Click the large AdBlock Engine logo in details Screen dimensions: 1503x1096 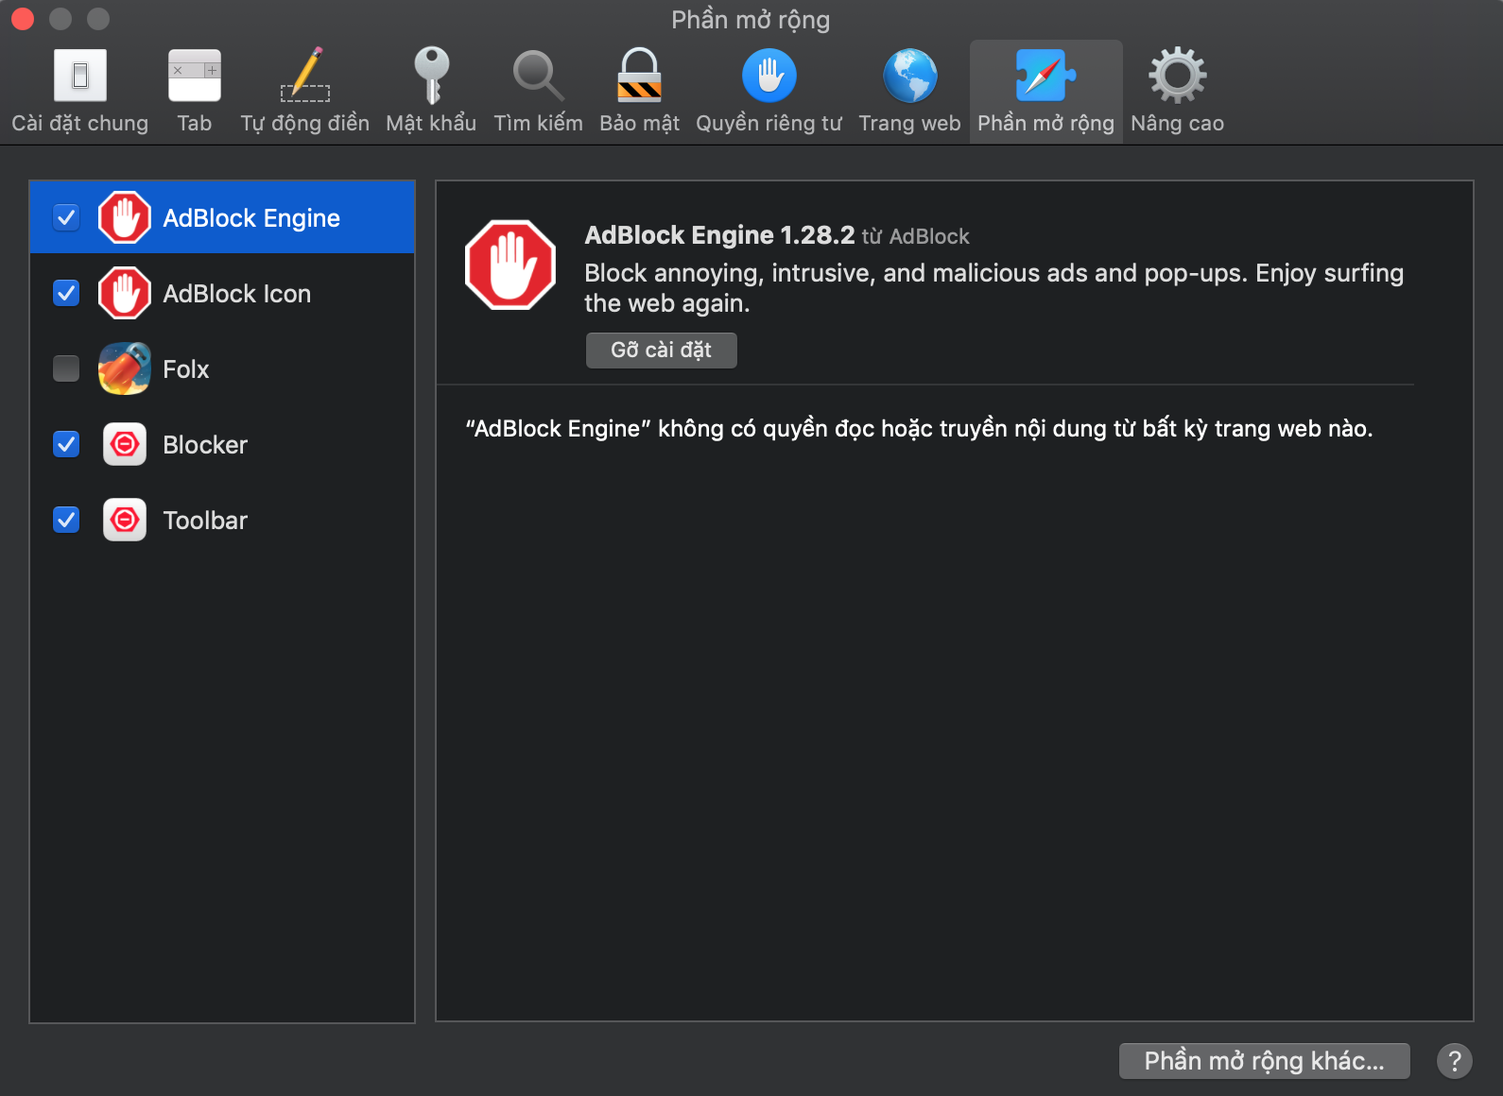click(x=510, y=265)
